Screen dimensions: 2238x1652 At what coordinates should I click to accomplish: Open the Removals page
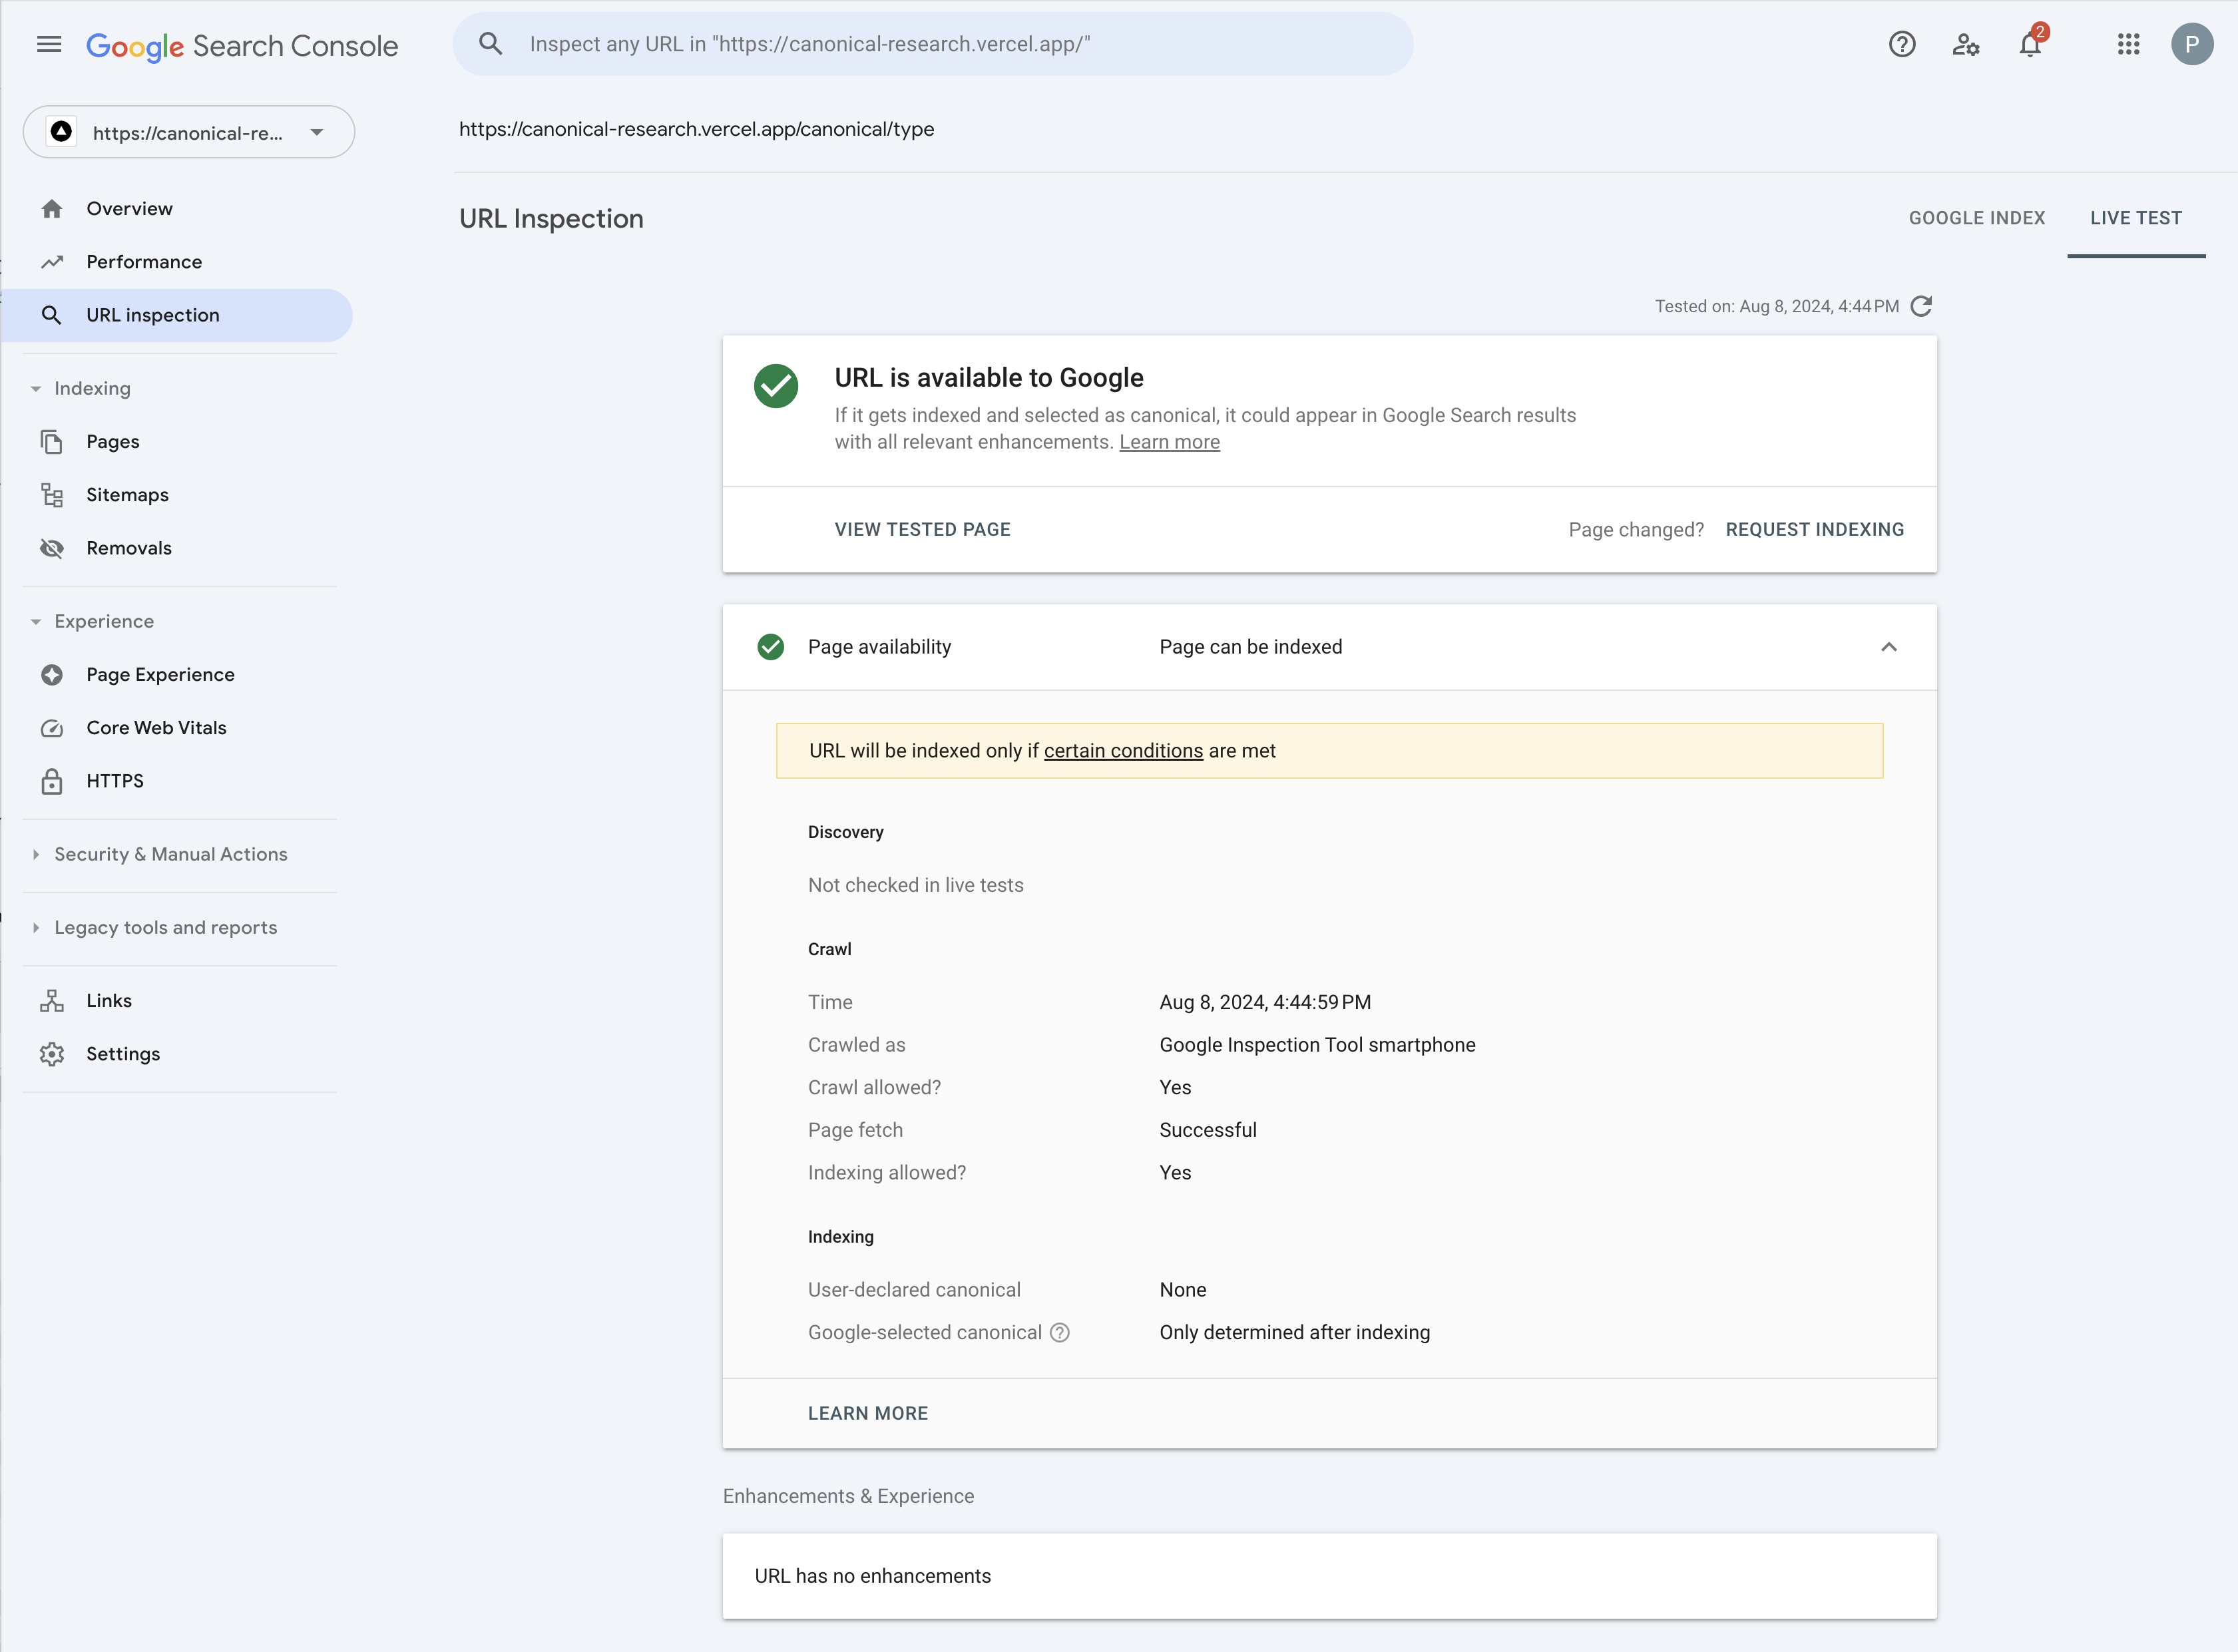coord(128,548)
